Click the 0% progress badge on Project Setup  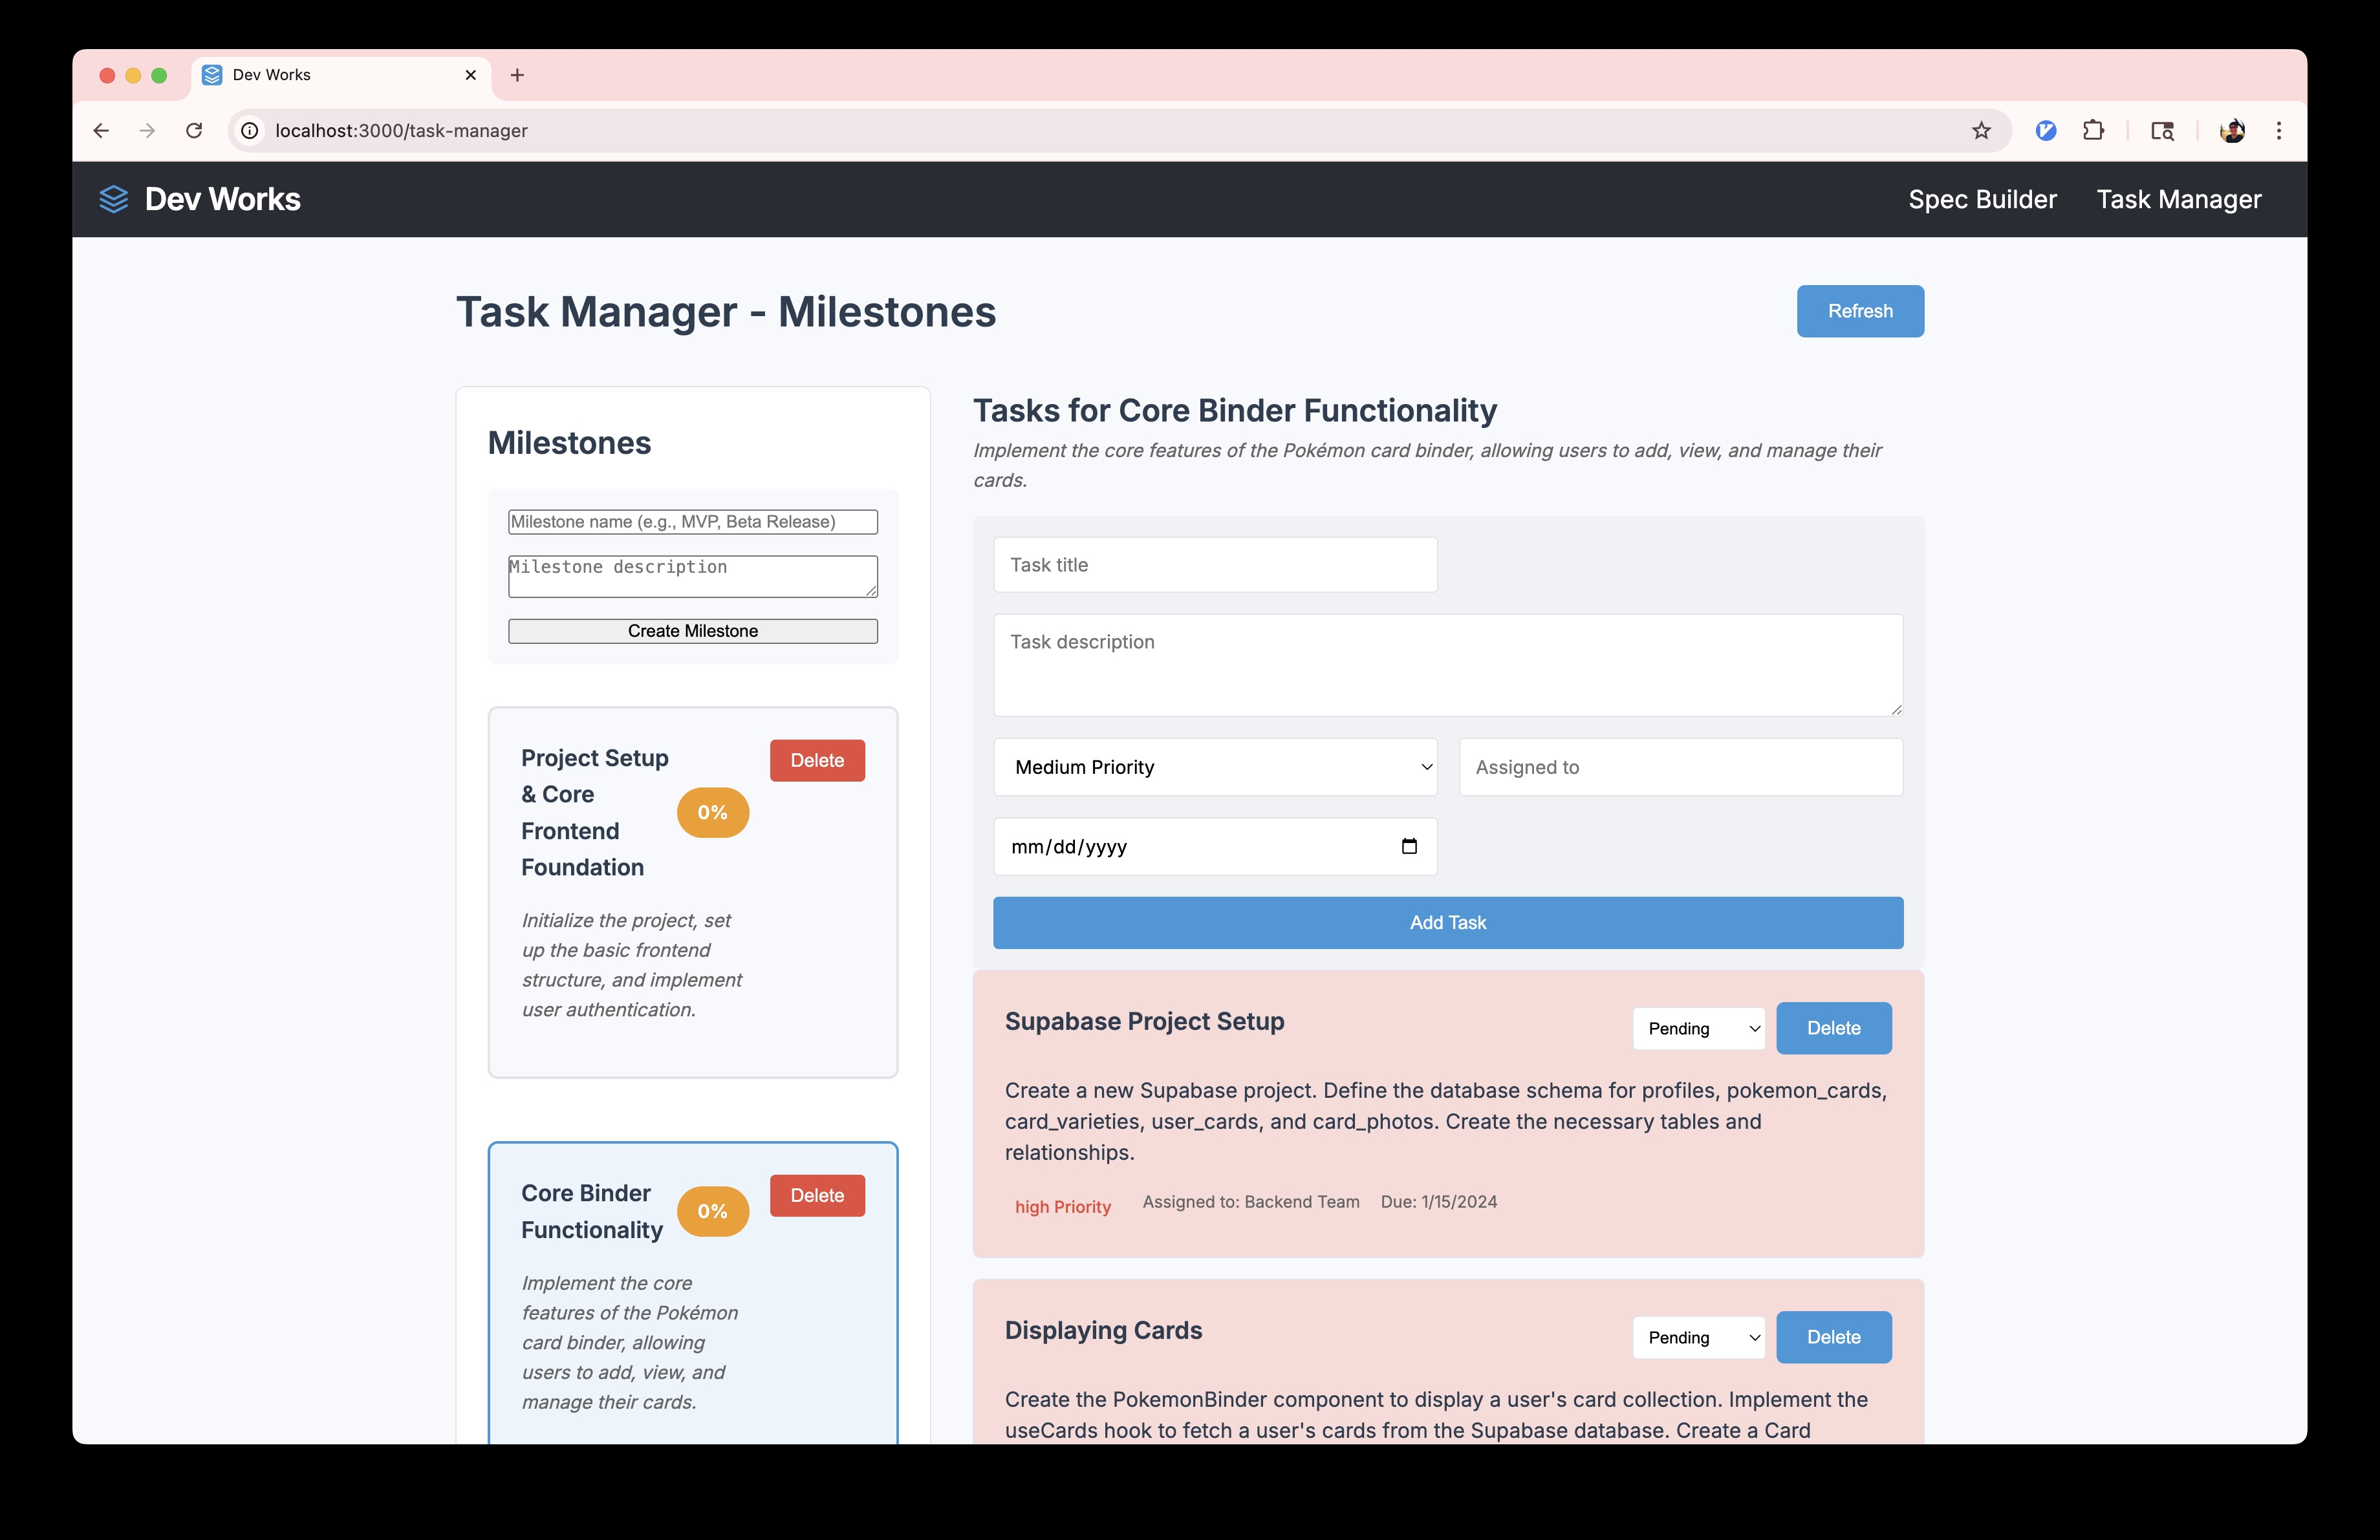(712, 813)
